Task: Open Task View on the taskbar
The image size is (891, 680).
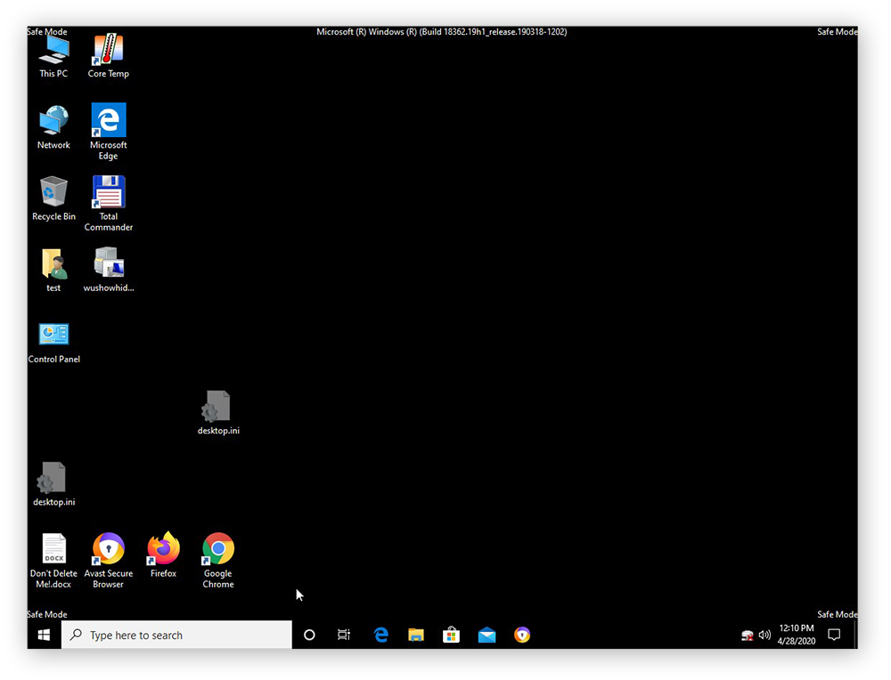Action: point(344,635)
